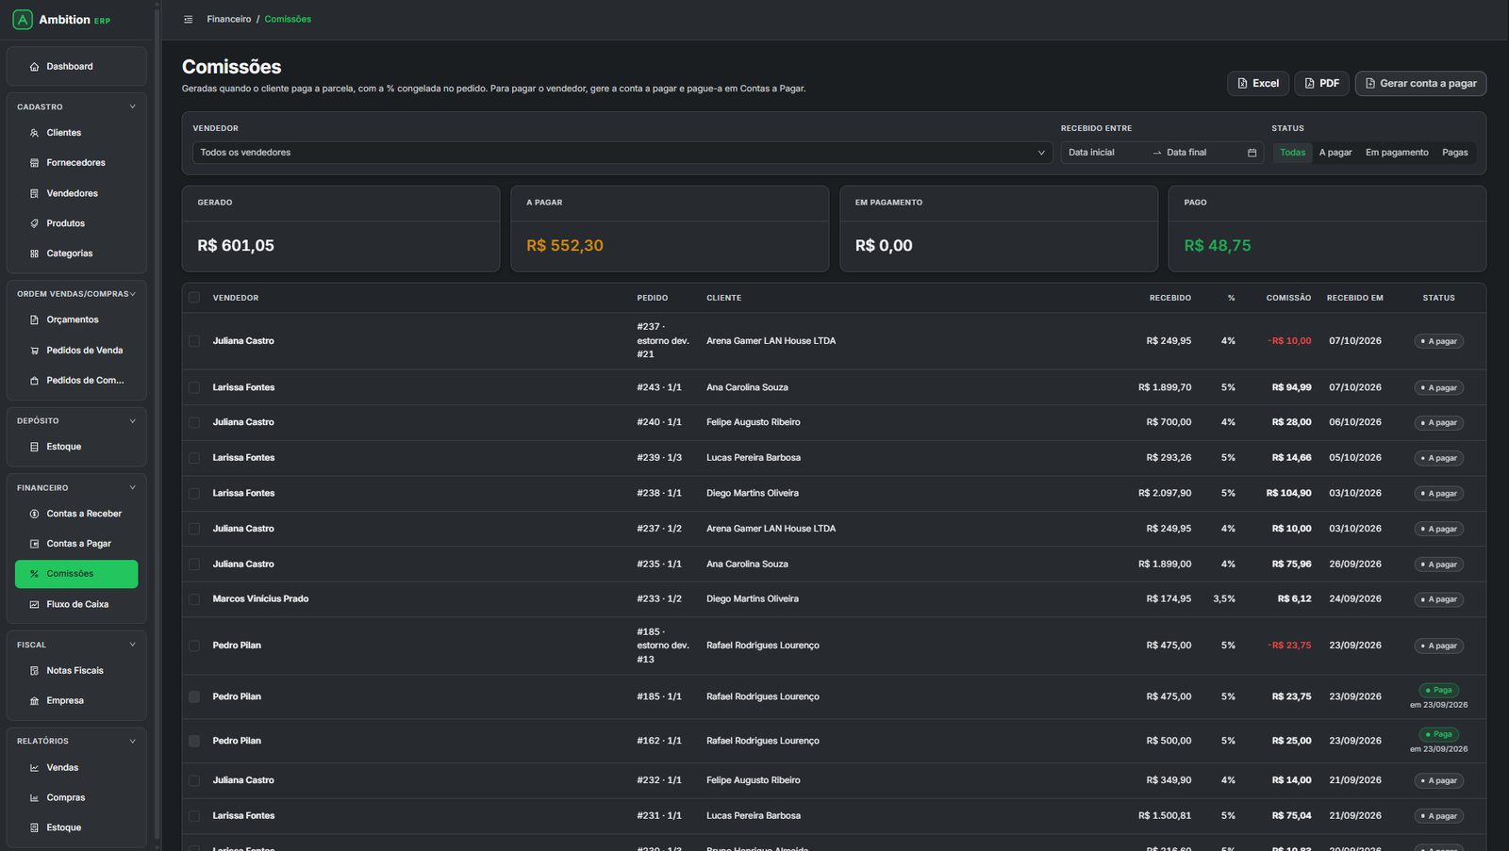Image resolution: width=1509 pixels, height=851 pixels.
Task: Click Gerar conta a pagar button
Action: (1420, 83)
